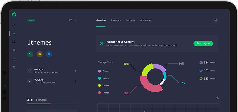This screenshot has height=112, width=238.
Task: Open the users sidebar icon
Action: pos(14,67)
